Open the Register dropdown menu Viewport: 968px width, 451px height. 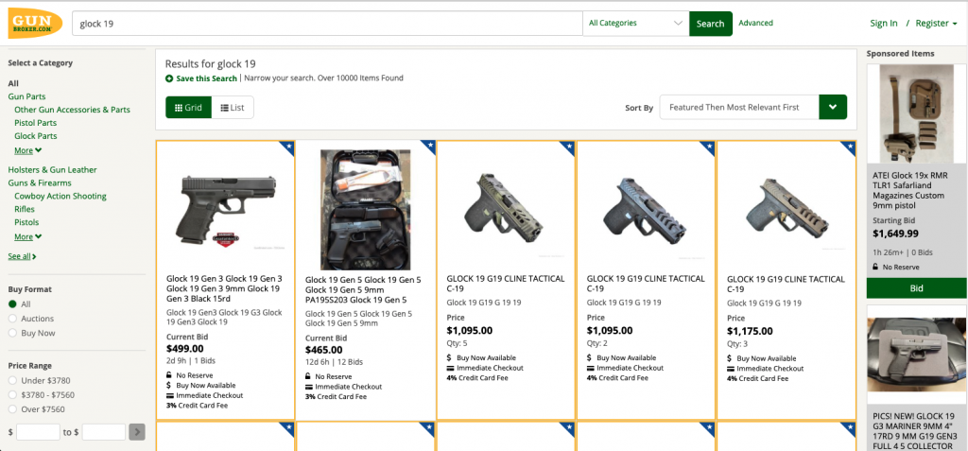point(937,24)
